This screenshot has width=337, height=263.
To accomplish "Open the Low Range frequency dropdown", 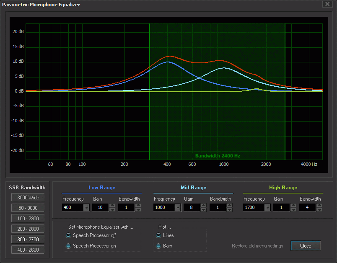I will (86, 207).
